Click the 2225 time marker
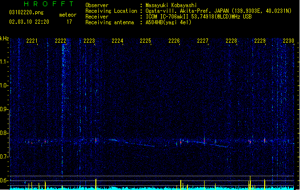Screen dimensions: 300x190 (145, 41)
